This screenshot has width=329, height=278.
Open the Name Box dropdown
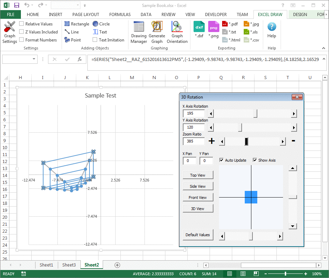[34, 59]
